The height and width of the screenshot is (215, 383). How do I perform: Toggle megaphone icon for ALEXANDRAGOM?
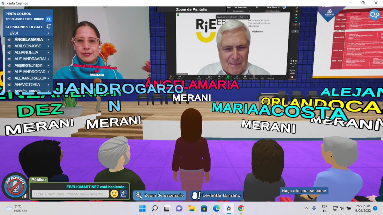[x=9, y=78]
